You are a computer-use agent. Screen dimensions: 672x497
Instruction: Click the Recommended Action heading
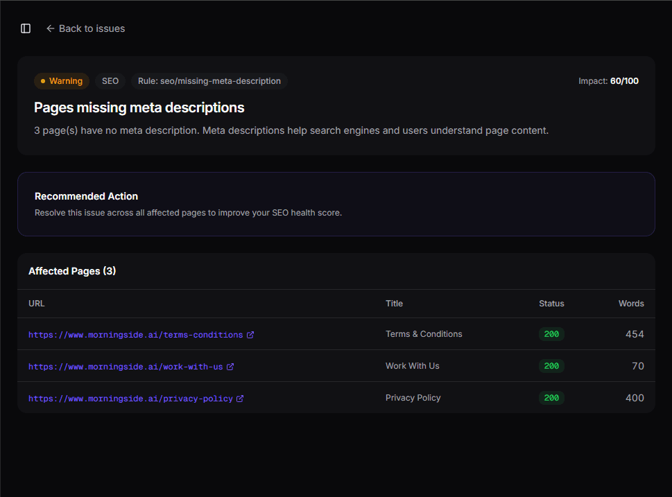pos(86,196)
